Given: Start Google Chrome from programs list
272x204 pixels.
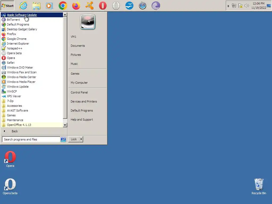Looking at the screenshot, I should click(32, 39).
